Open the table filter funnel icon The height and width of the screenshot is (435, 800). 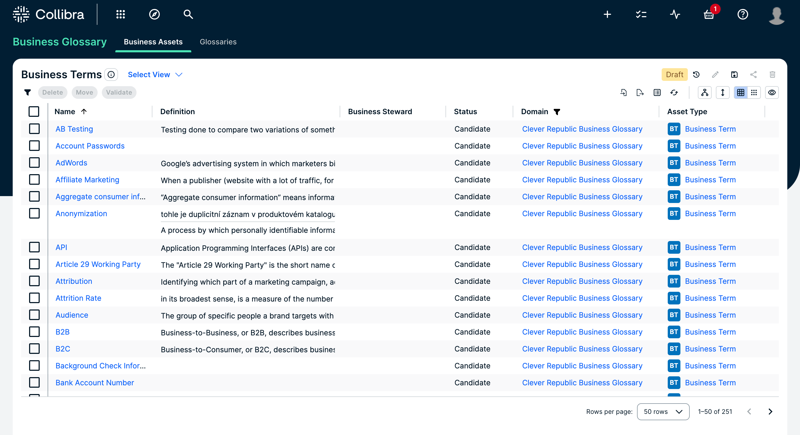[x=28, y=92]
